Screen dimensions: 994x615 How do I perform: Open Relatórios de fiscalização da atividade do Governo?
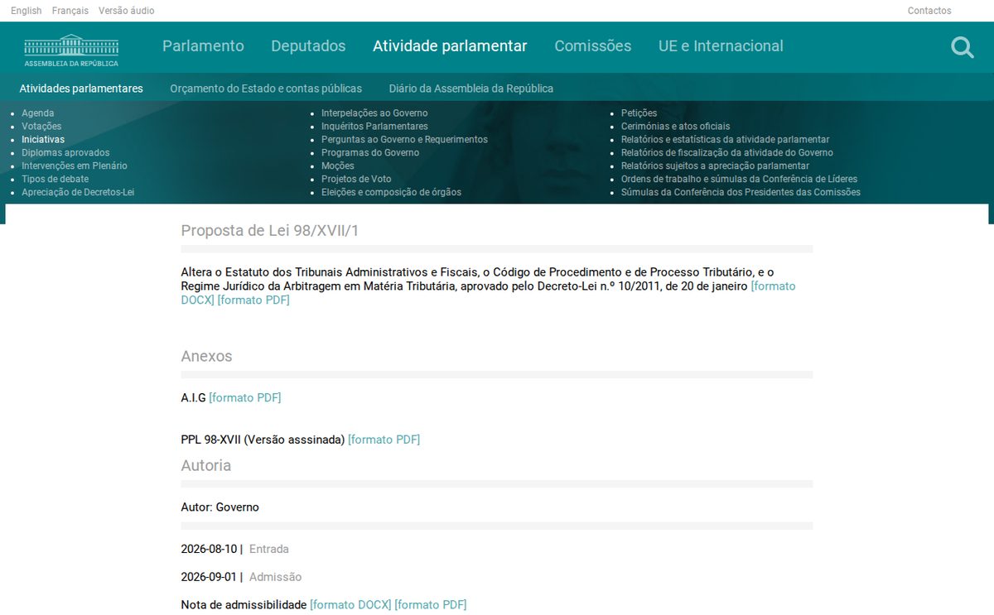point(727,153)
